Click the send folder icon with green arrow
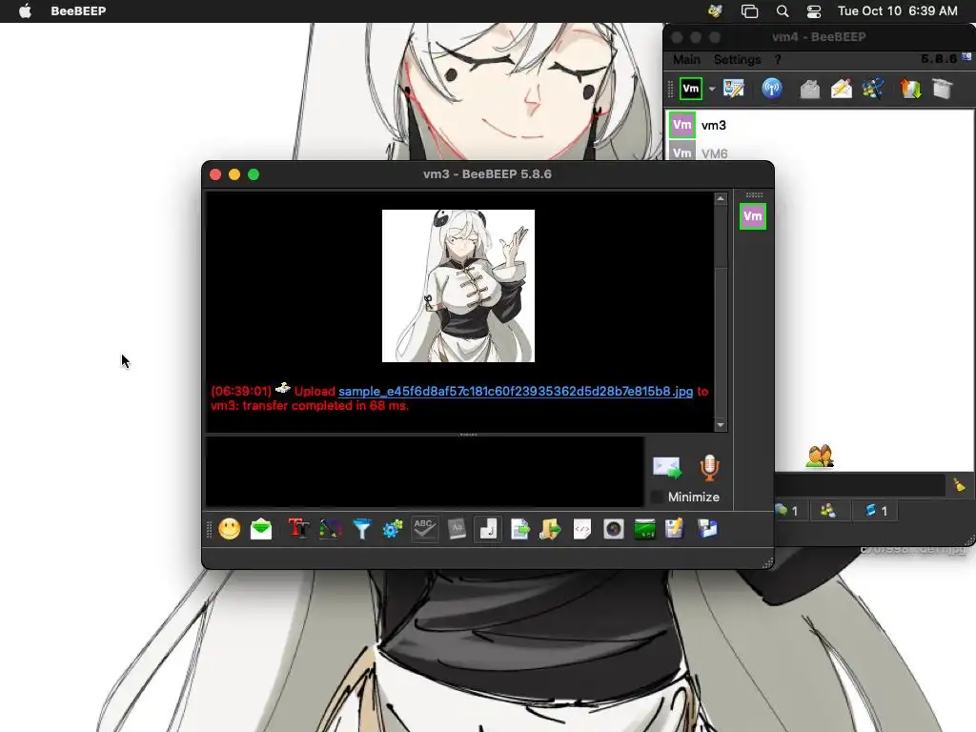This screenshot has width=976, height=732. pos(550,529)
